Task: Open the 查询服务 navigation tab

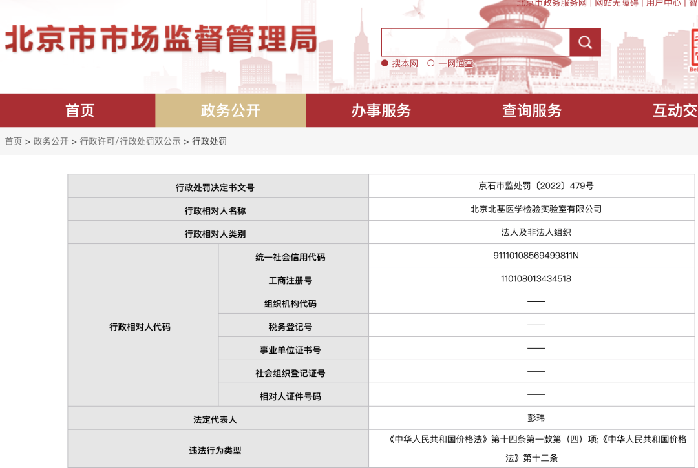Action: pos(531,110)
